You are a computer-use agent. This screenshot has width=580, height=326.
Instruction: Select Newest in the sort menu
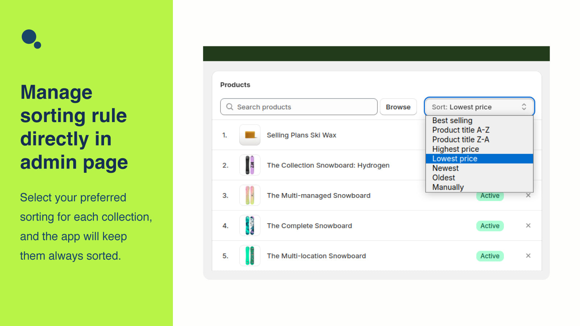tap(446, 168)
